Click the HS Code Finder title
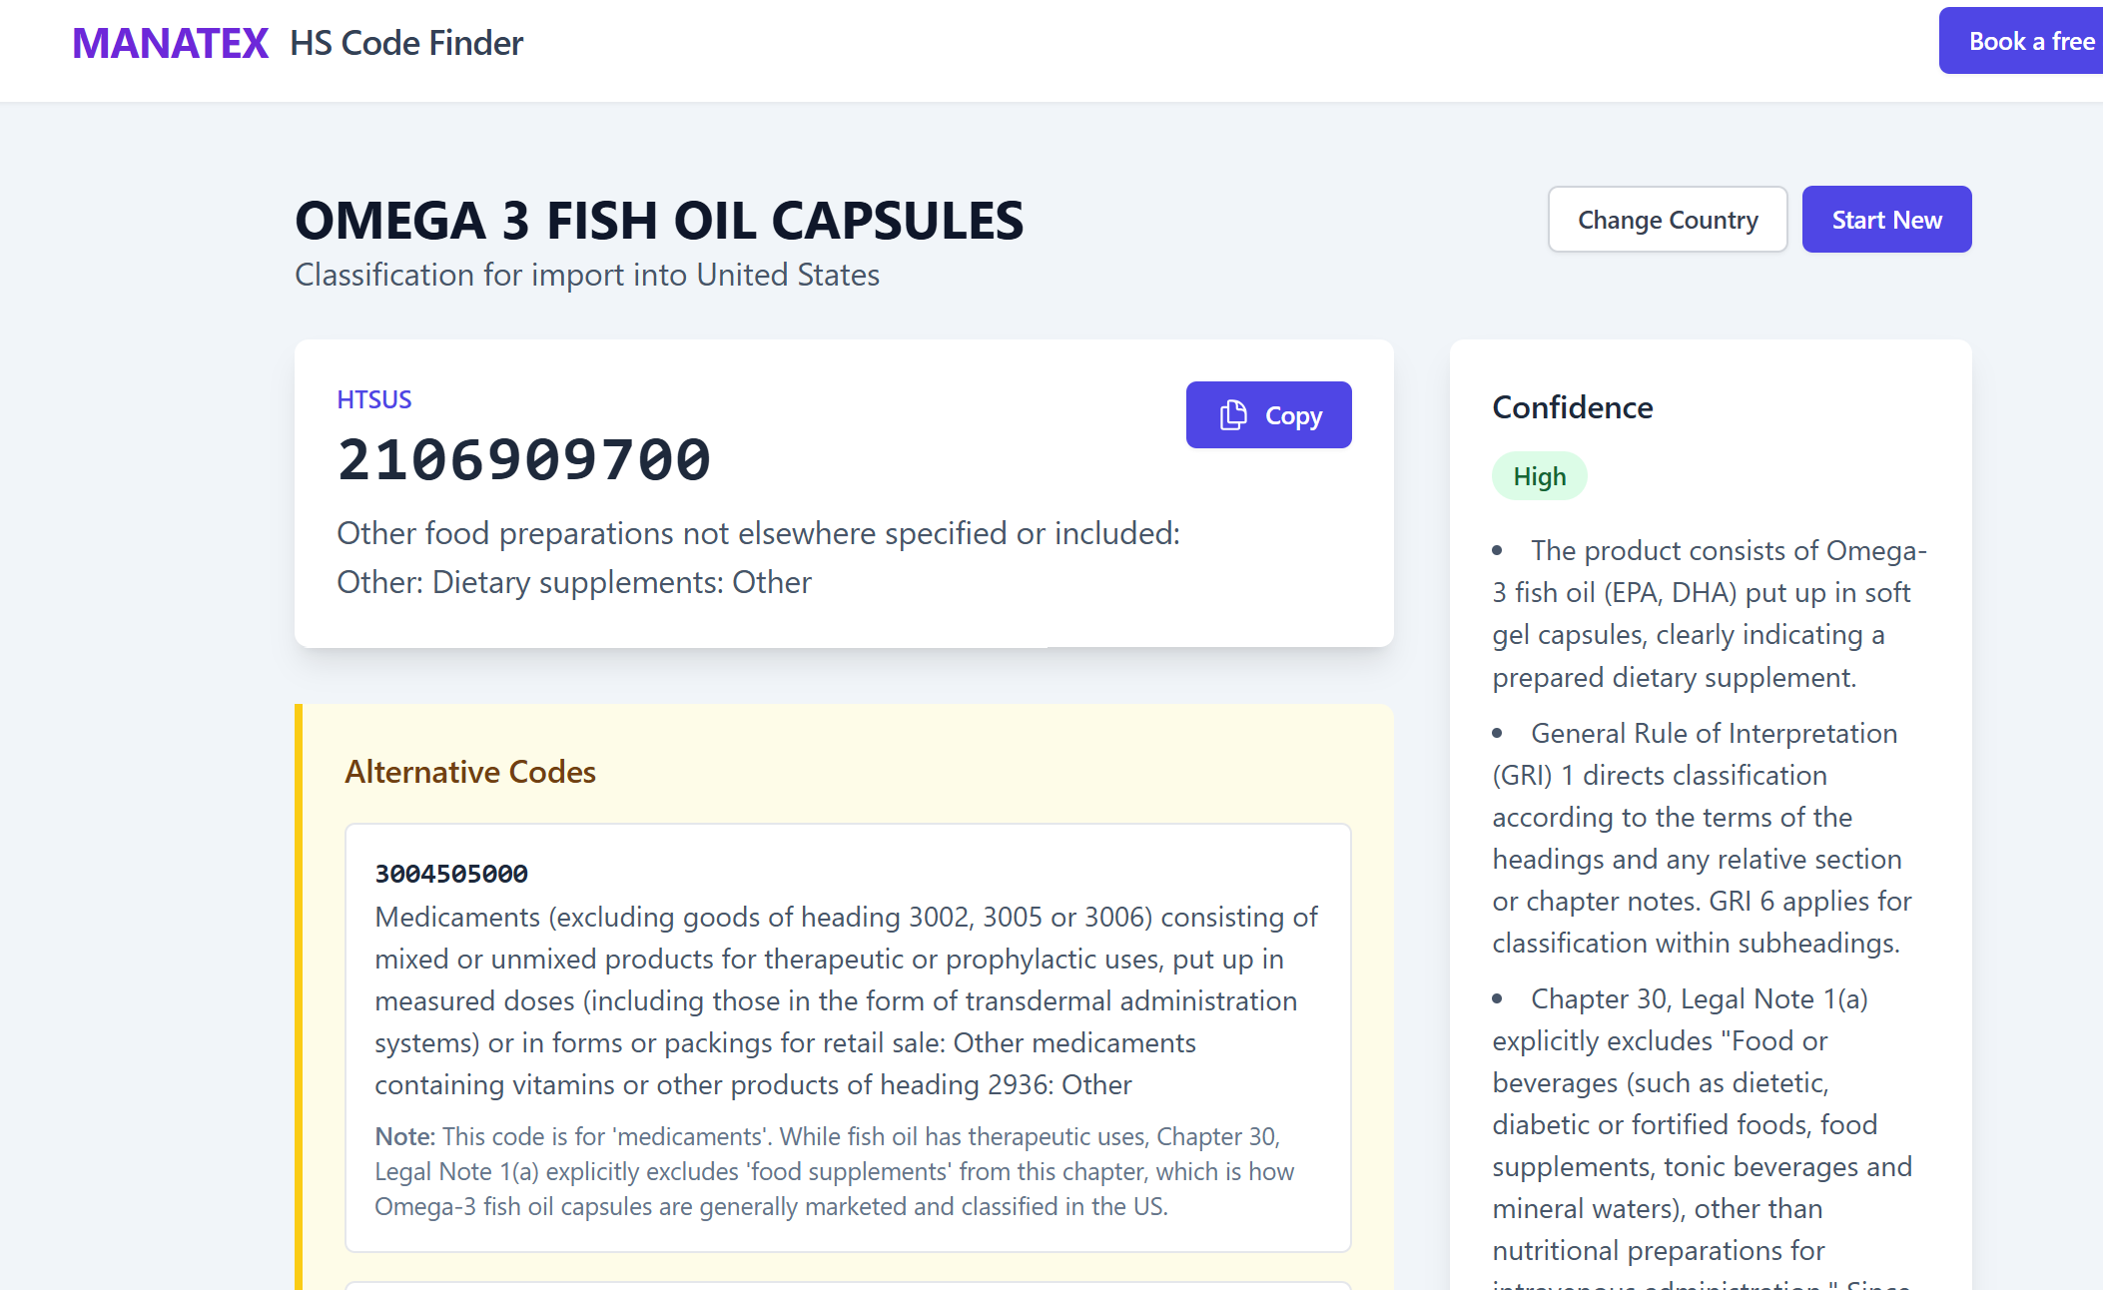This screenshot has height=1290, width=2103. 405,43
